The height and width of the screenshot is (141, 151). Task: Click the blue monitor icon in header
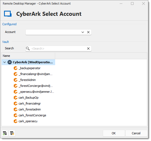click(8, 14)
